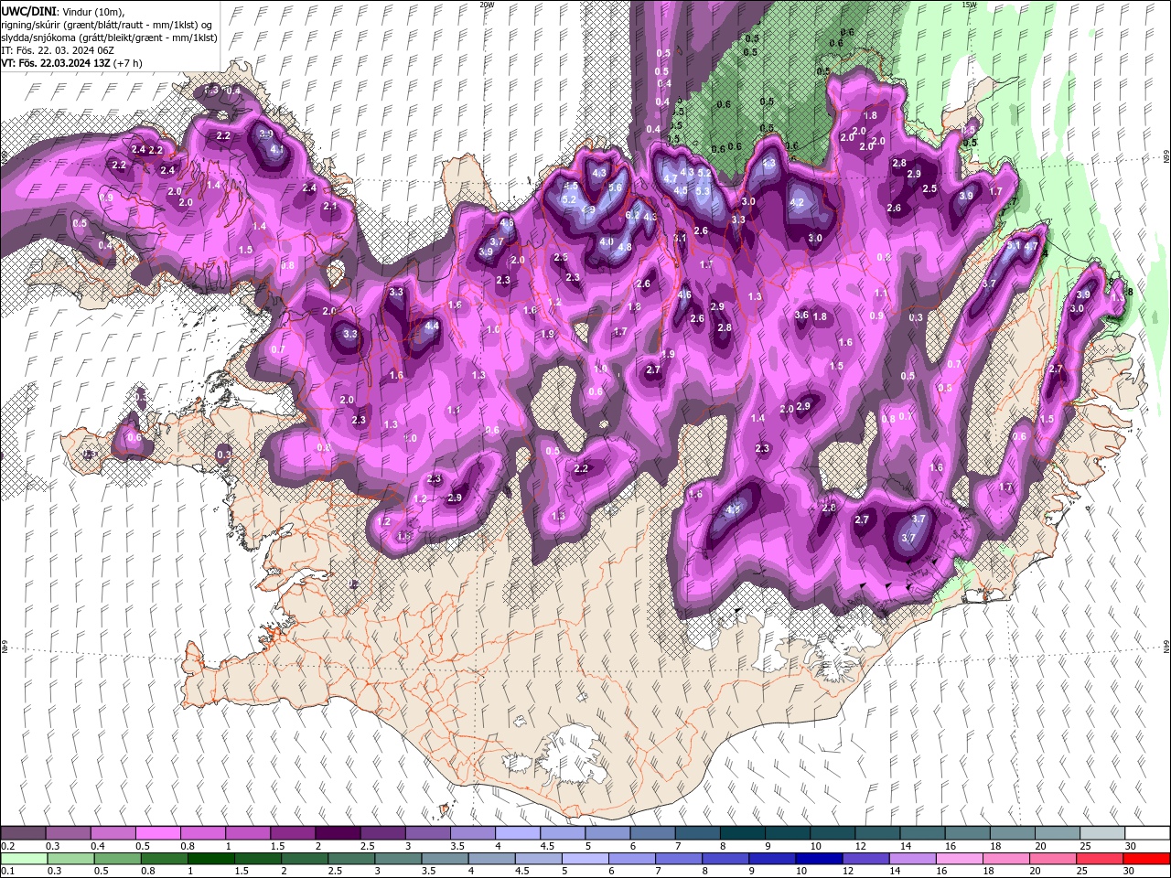Screen dimensions: 1171x878
Task: Select the 2.1 snowfall value on the map
Action: click(330, 207)
